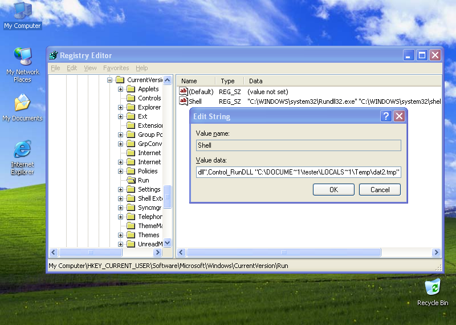Click the status bar registry path

(168, 266)
